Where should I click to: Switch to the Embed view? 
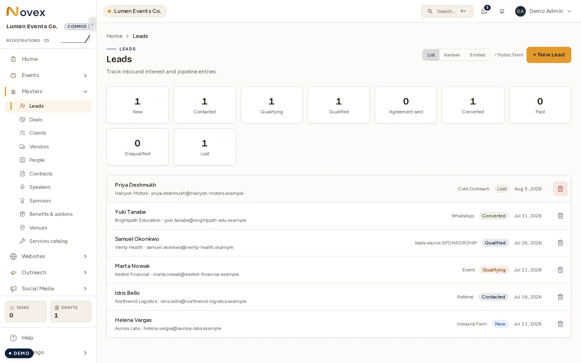[478, 55]
